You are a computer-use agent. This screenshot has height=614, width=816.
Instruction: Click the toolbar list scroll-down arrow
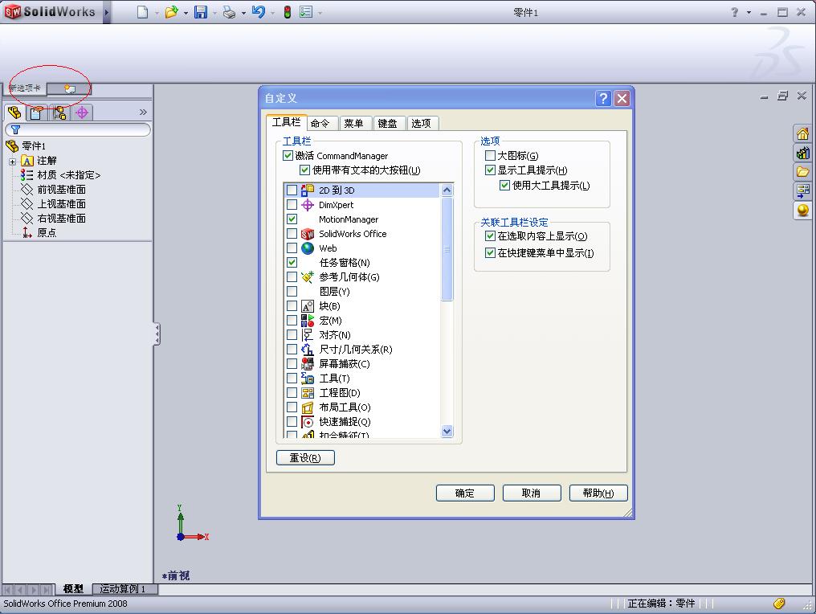pyautogui.click(x=447, y=431)
